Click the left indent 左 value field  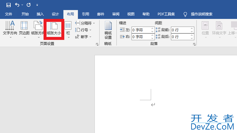coord(141,30)
